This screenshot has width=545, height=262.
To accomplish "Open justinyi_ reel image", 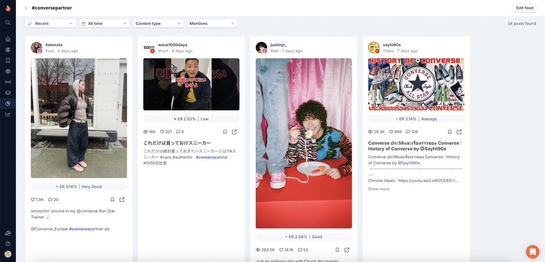I will (304, 143).
